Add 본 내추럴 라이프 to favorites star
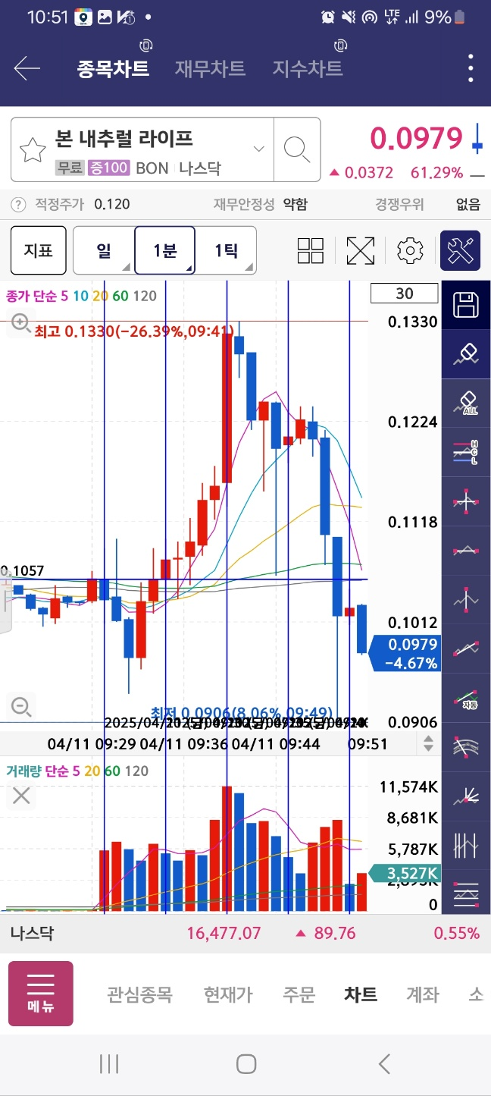This screenshot has height=1096, width=491. pyautogui.click(x=33, y=150)
